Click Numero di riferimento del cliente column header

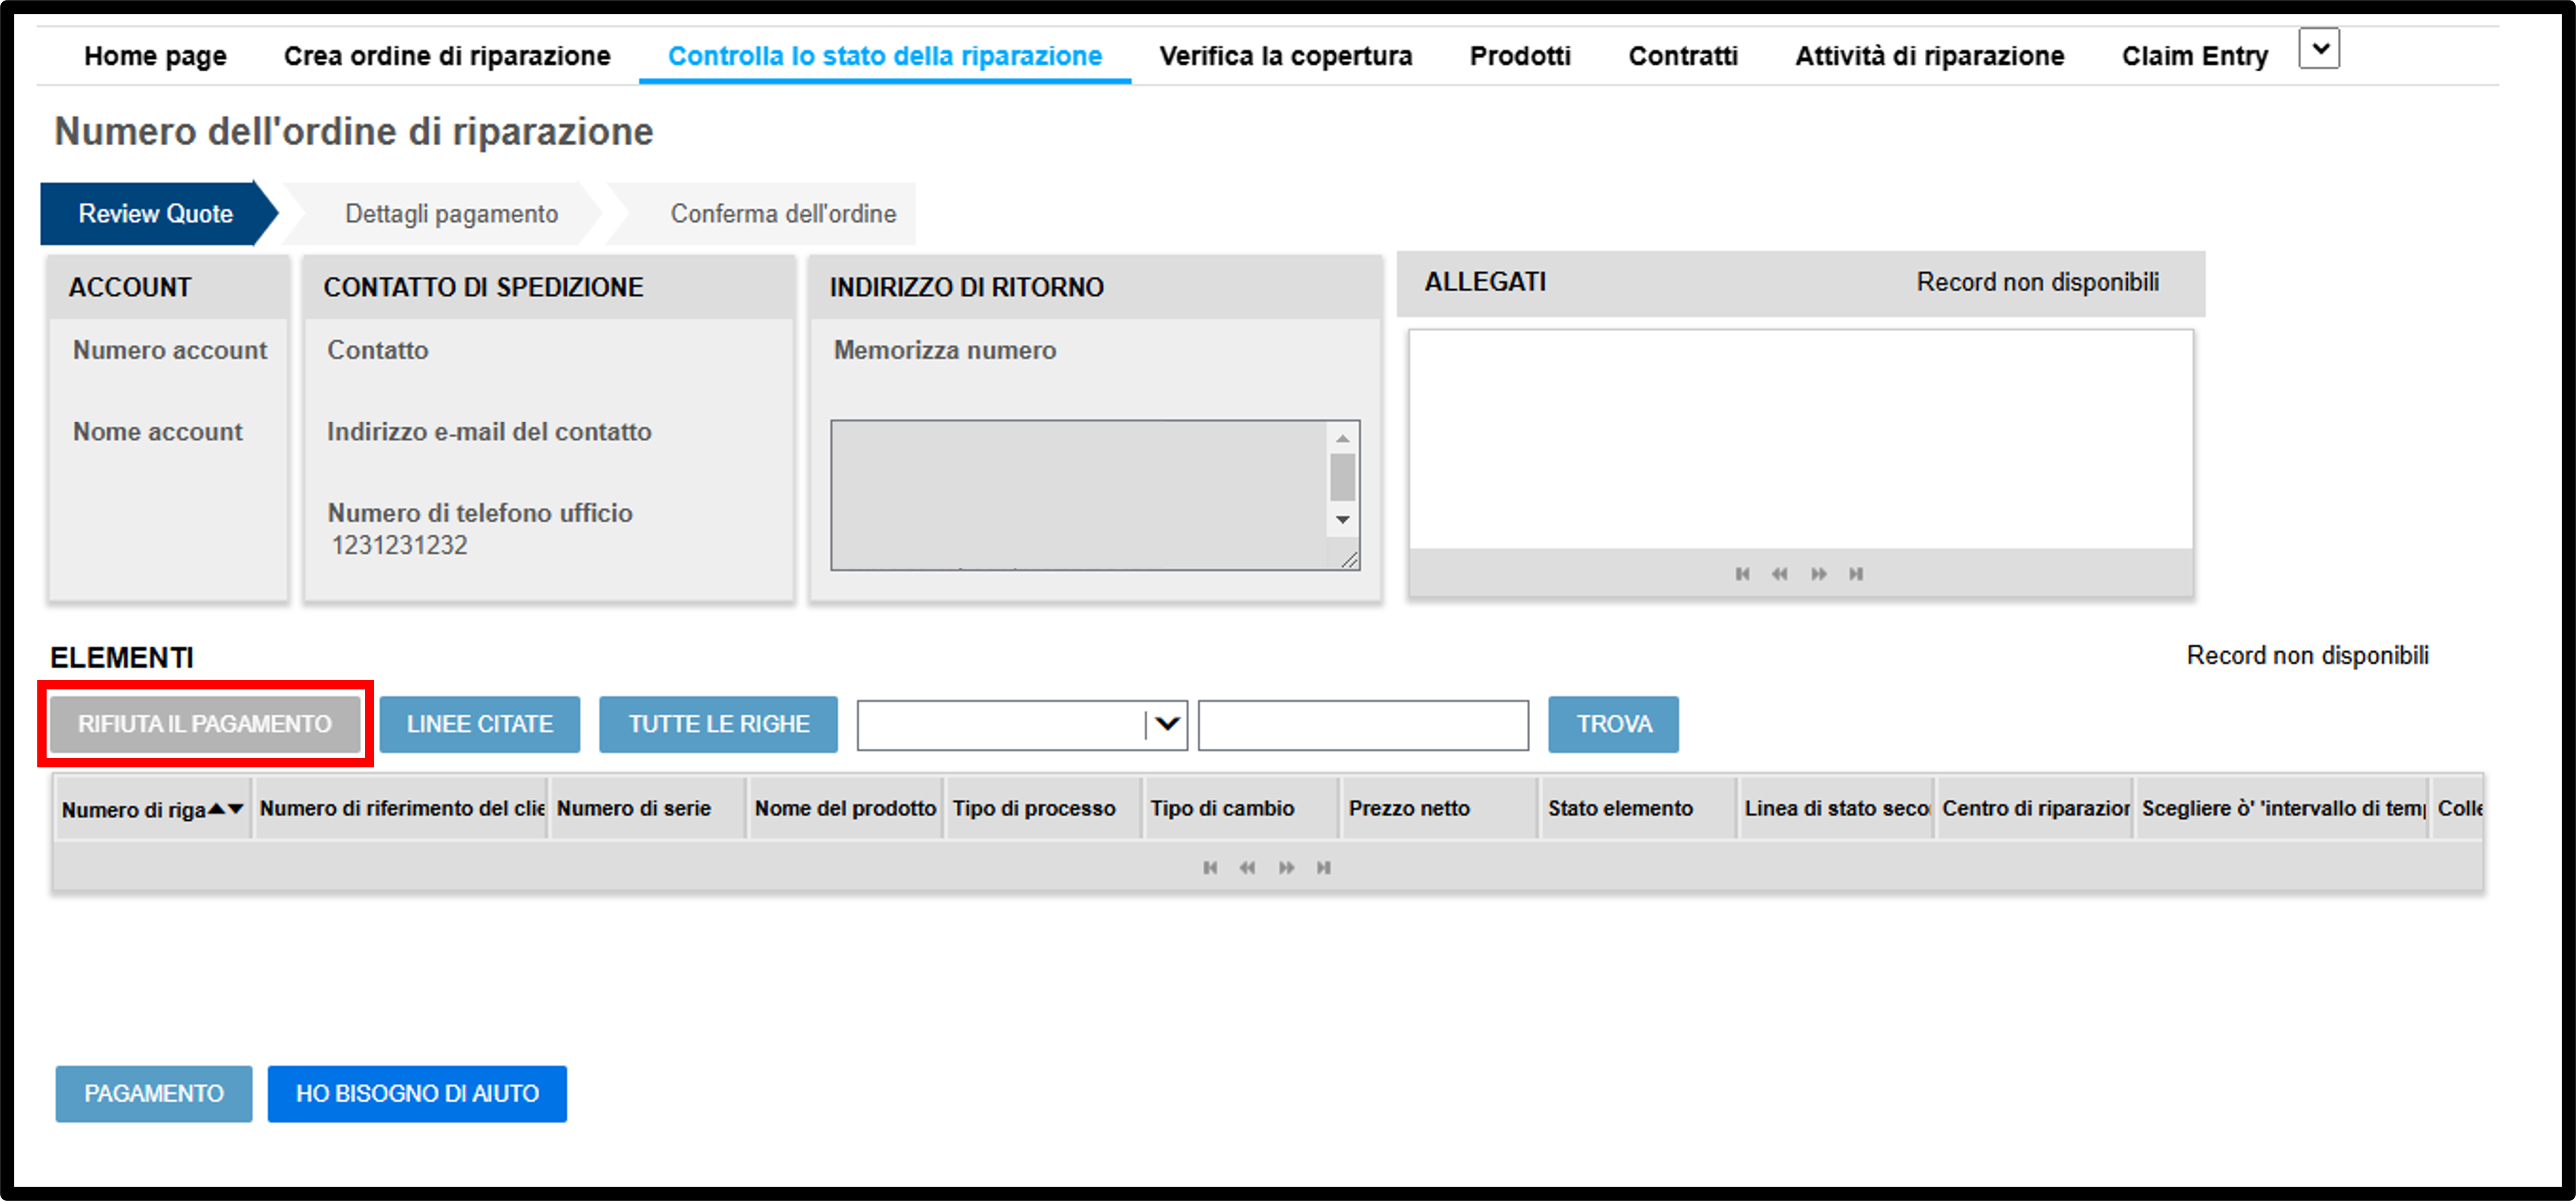coord(402,808)
